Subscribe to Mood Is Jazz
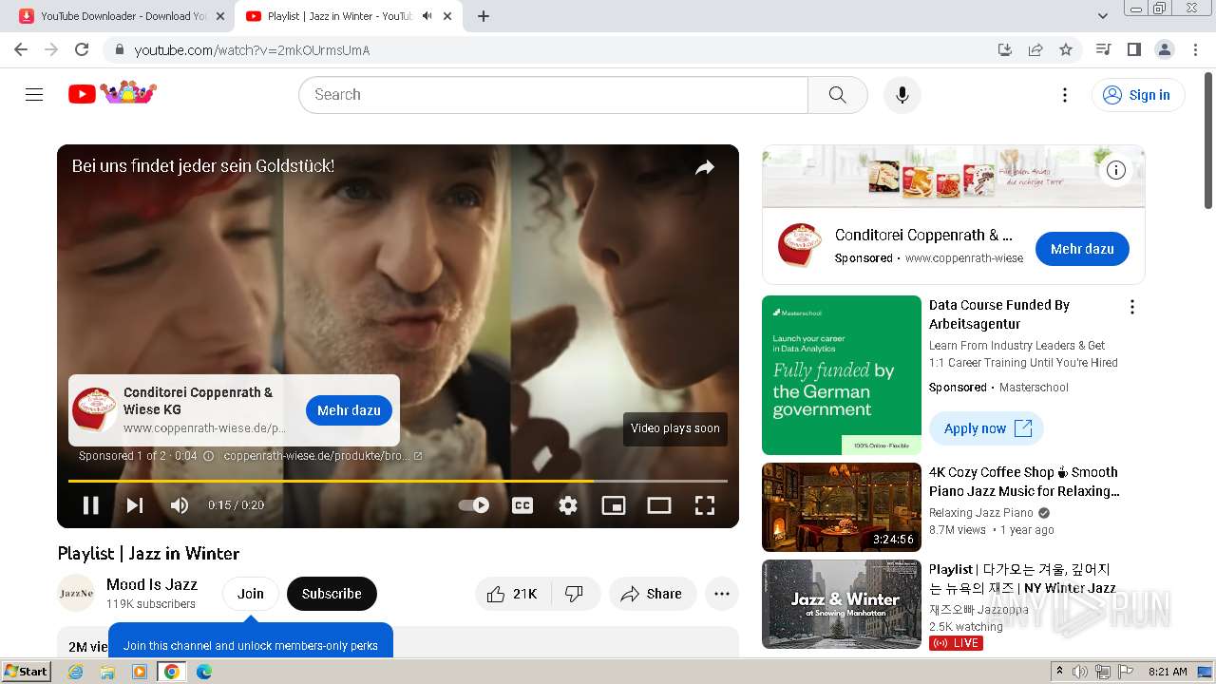The height and width of the screenshot is (684, 1216). coord(332,594)
